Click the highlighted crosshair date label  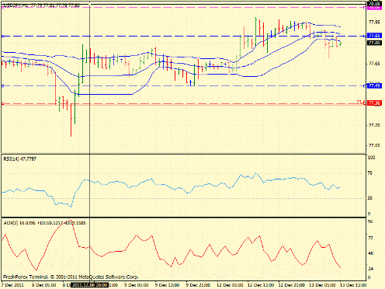coord(89,285)
